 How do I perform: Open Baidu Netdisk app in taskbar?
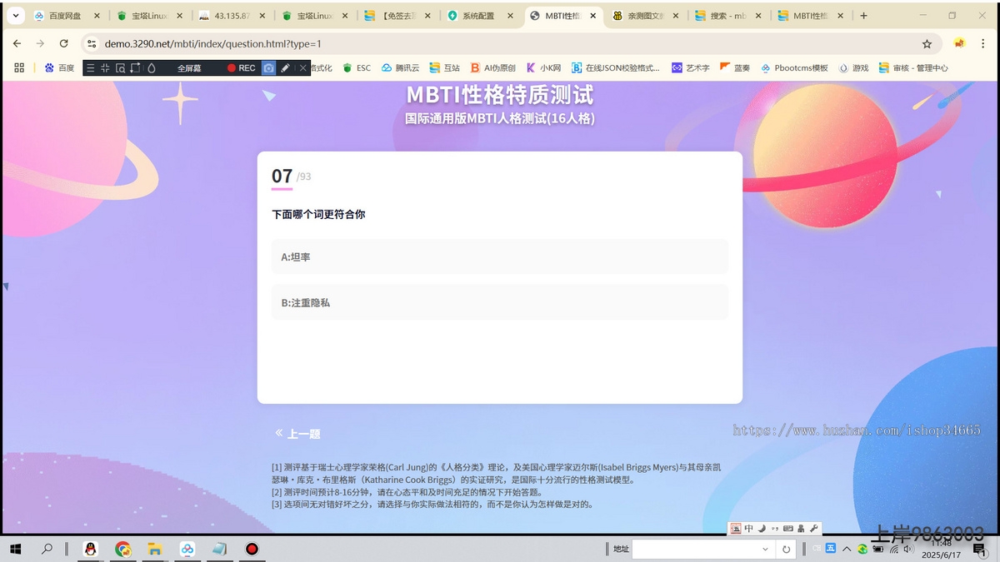[187, 549]
